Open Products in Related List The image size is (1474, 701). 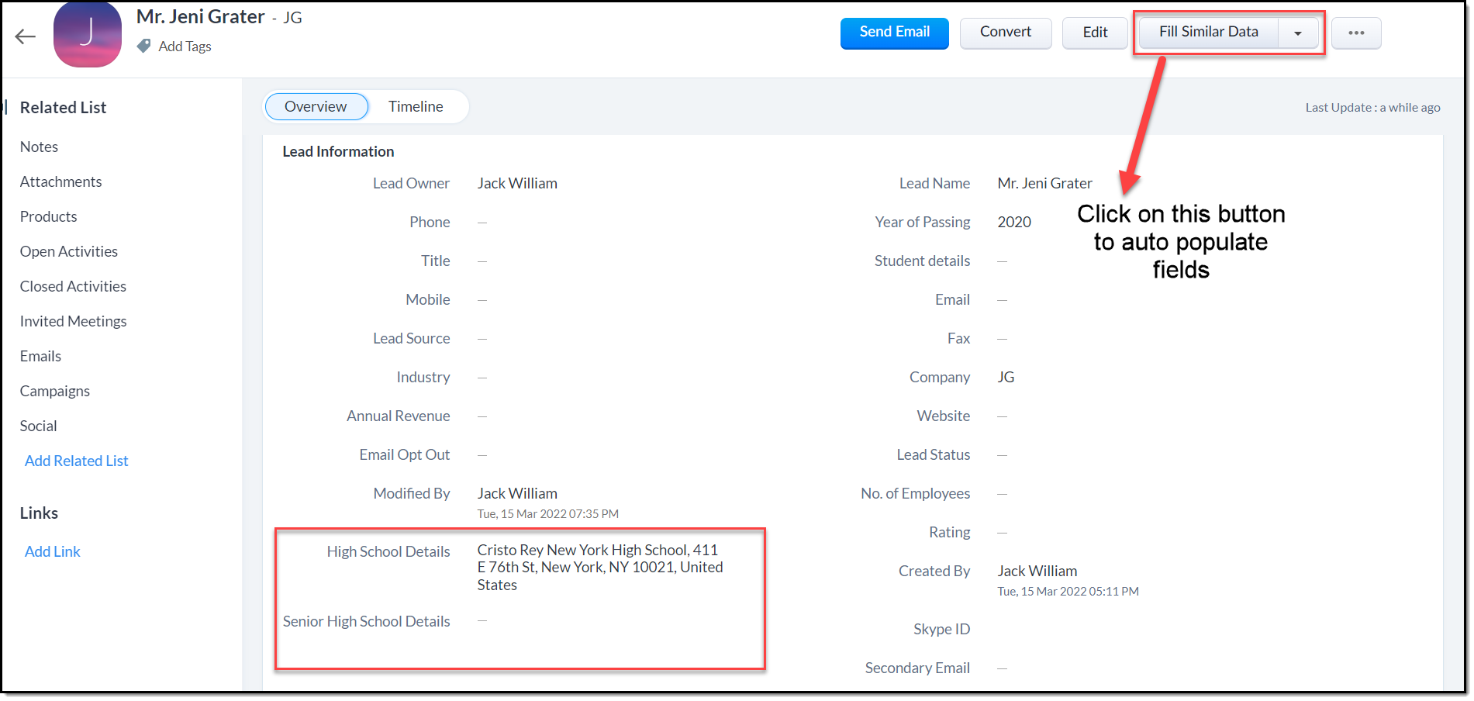48,216
